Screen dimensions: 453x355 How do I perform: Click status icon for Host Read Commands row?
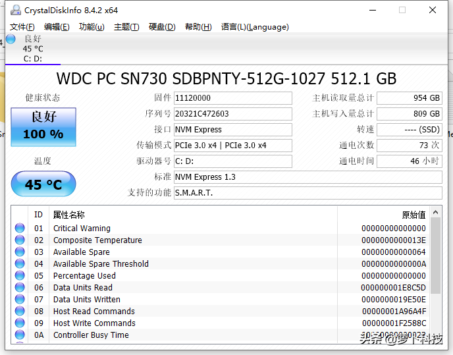[20, 311]
